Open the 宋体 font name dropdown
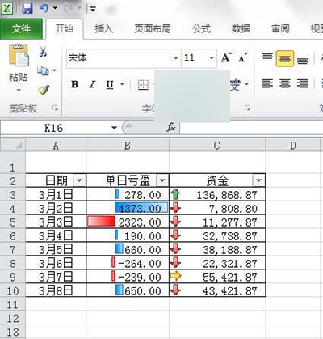The height and width of the screenshot is (339, 323). coord(176,58)
